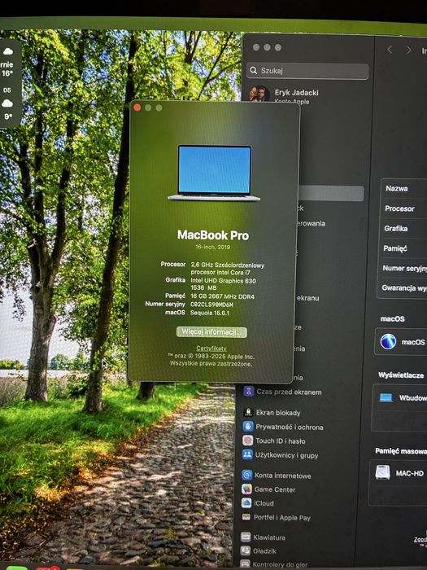This screenshot has height=570, width=427.
Task: Click the Numer seryjny row in settings panel
Action: [403, 268]
